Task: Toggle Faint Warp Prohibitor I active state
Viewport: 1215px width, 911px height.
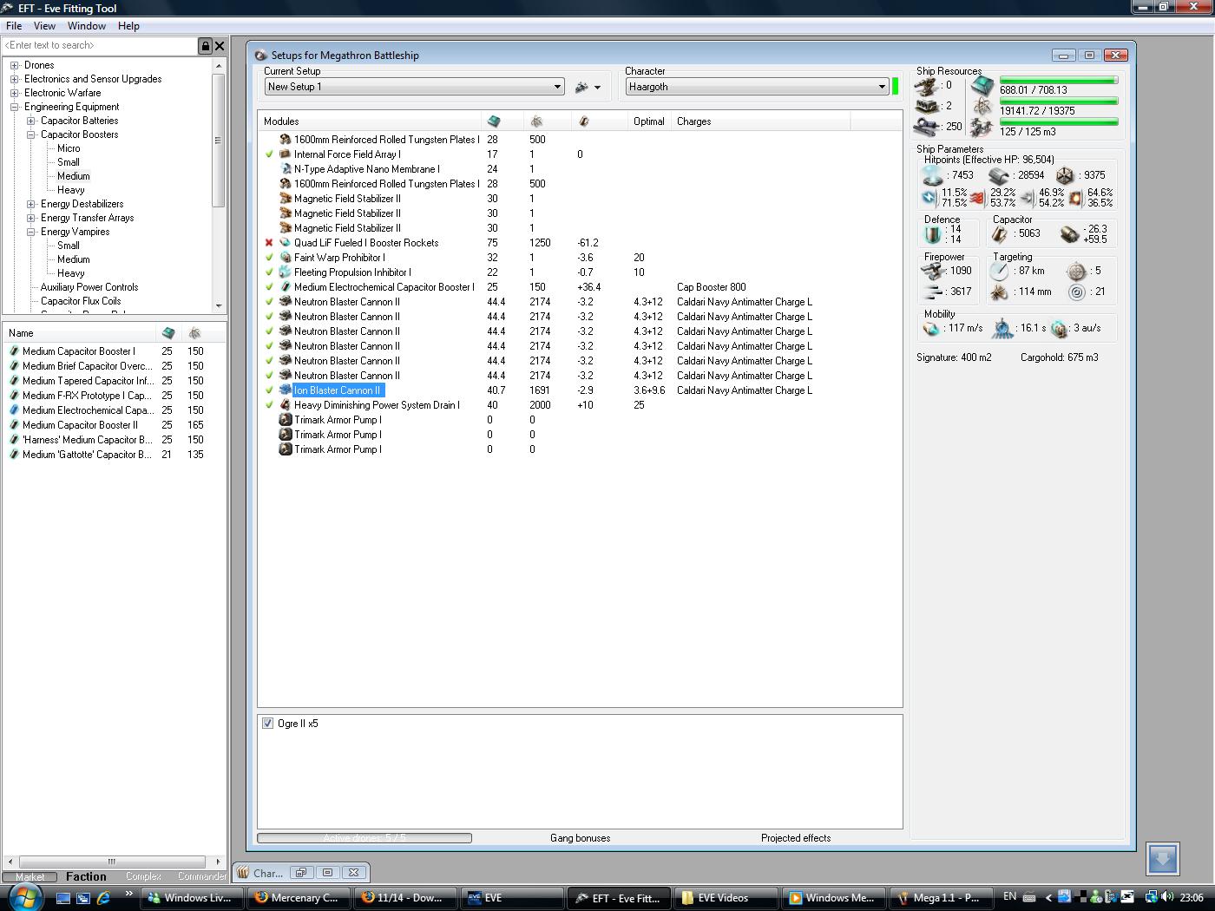Action: click(x=269, y=258)
